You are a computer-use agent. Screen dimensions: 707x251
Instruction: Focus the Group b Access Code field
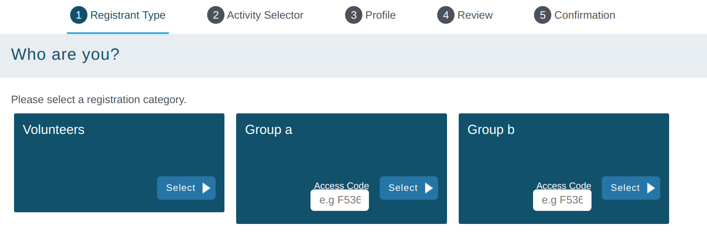coord(562,200)
